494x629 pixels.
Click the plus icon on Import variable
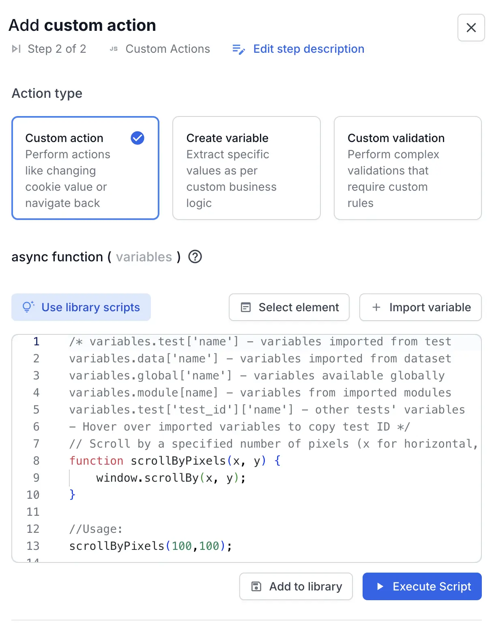(376, 308)
